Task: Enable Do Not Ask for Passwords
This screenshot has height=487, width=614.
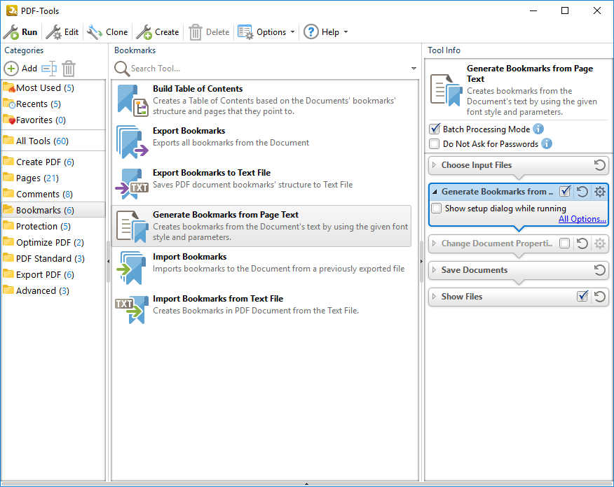Action: (x=435, y=144)
